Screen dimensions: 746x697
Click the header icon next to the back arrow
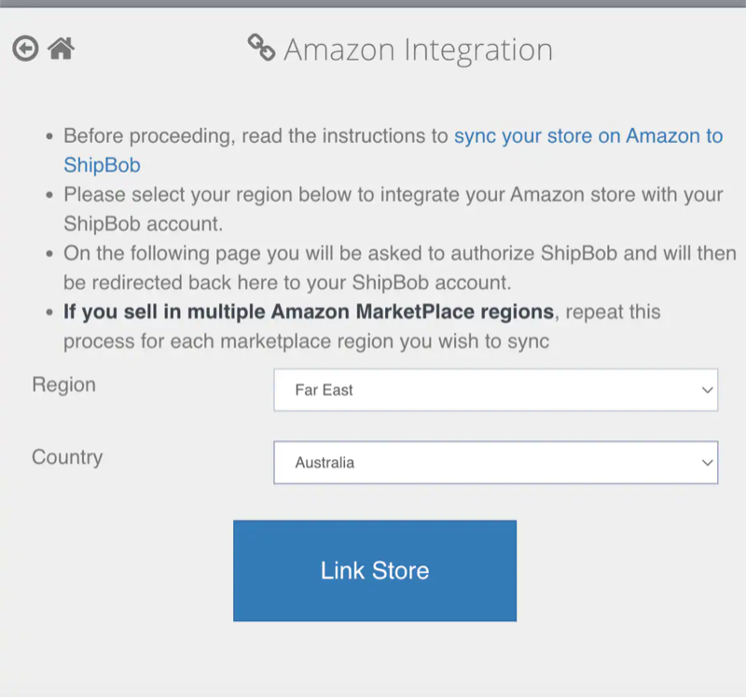coord(59,47)
